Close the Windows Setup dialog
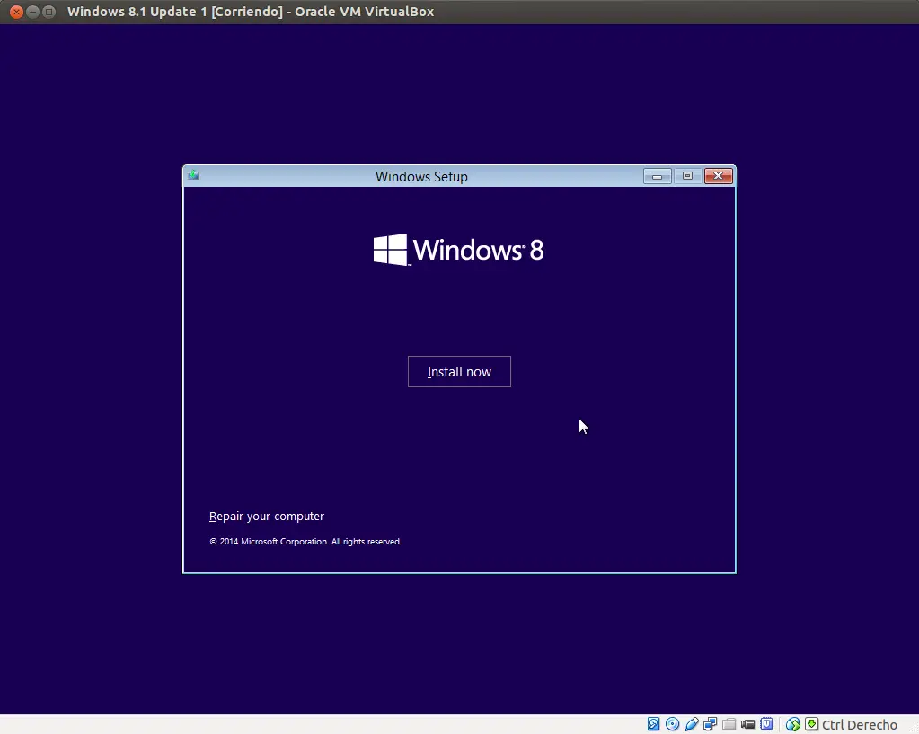919x734 pixels. 718,176
